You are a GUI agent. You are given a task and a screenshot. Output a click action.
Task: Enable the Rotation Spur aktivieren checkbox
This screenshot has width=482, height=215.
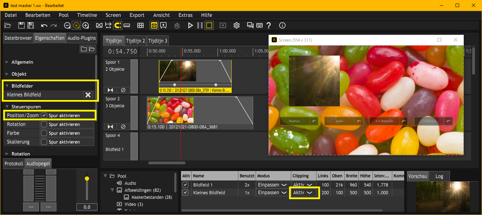point(44,124)
